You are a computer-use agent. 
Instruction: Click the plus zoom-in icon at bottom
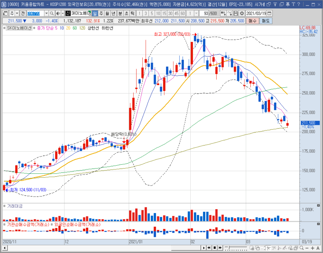pyautogui.click(x=312, y=248)
